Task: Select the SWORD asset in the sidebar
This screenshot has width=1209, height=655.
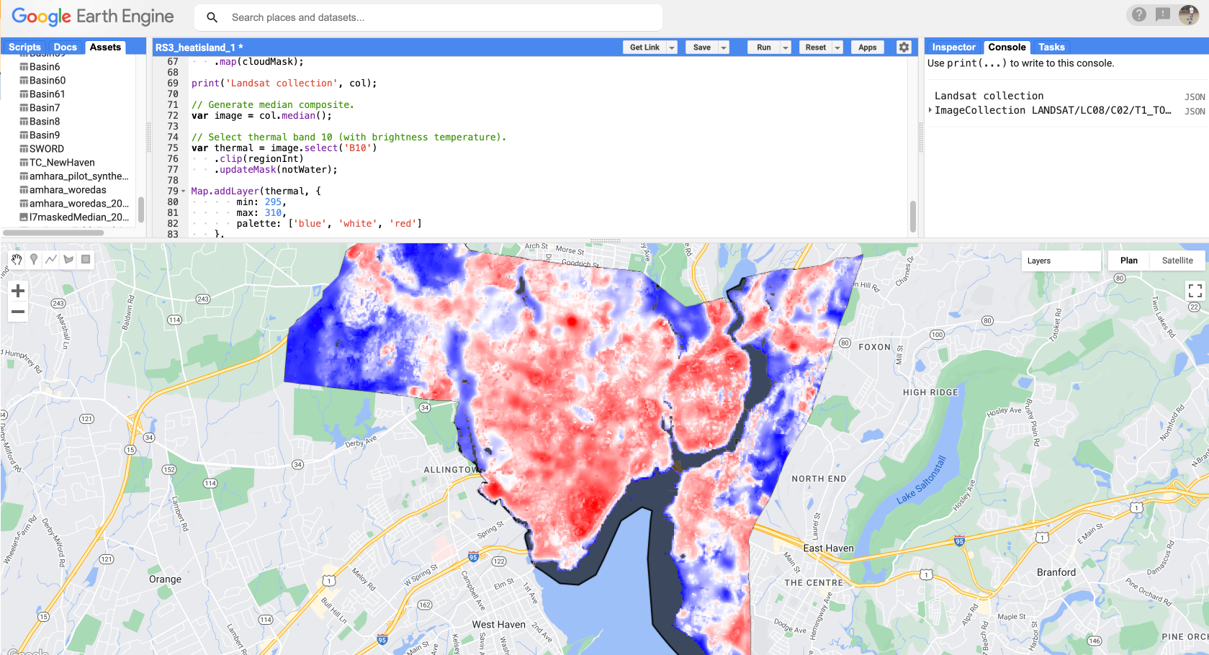Action: [x=42, y=148]
